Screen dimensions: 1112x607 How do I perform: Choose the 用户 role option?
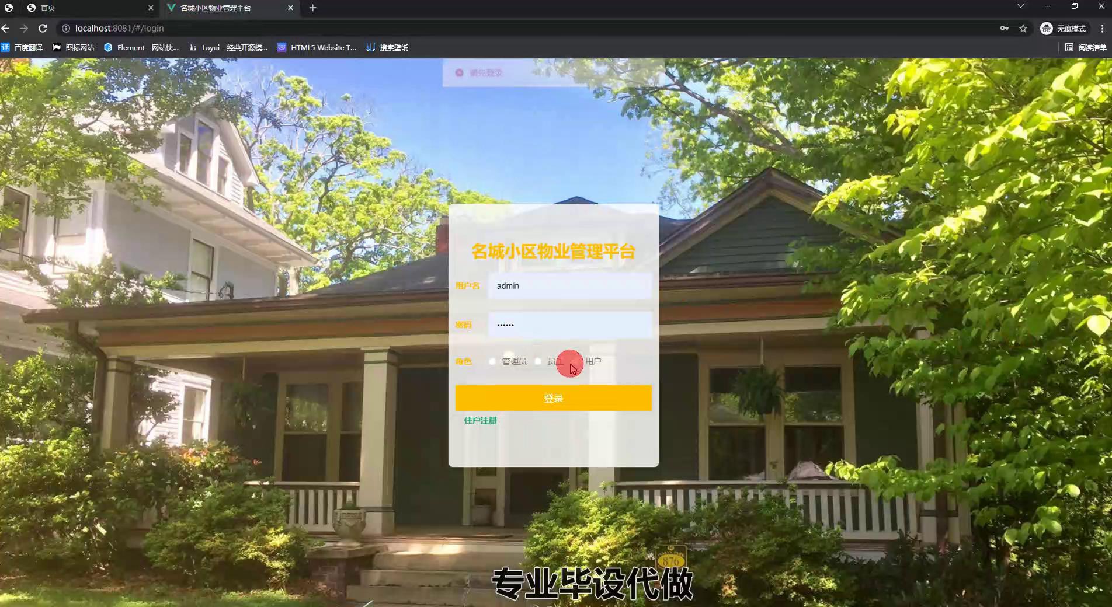(x=592, y=361)
